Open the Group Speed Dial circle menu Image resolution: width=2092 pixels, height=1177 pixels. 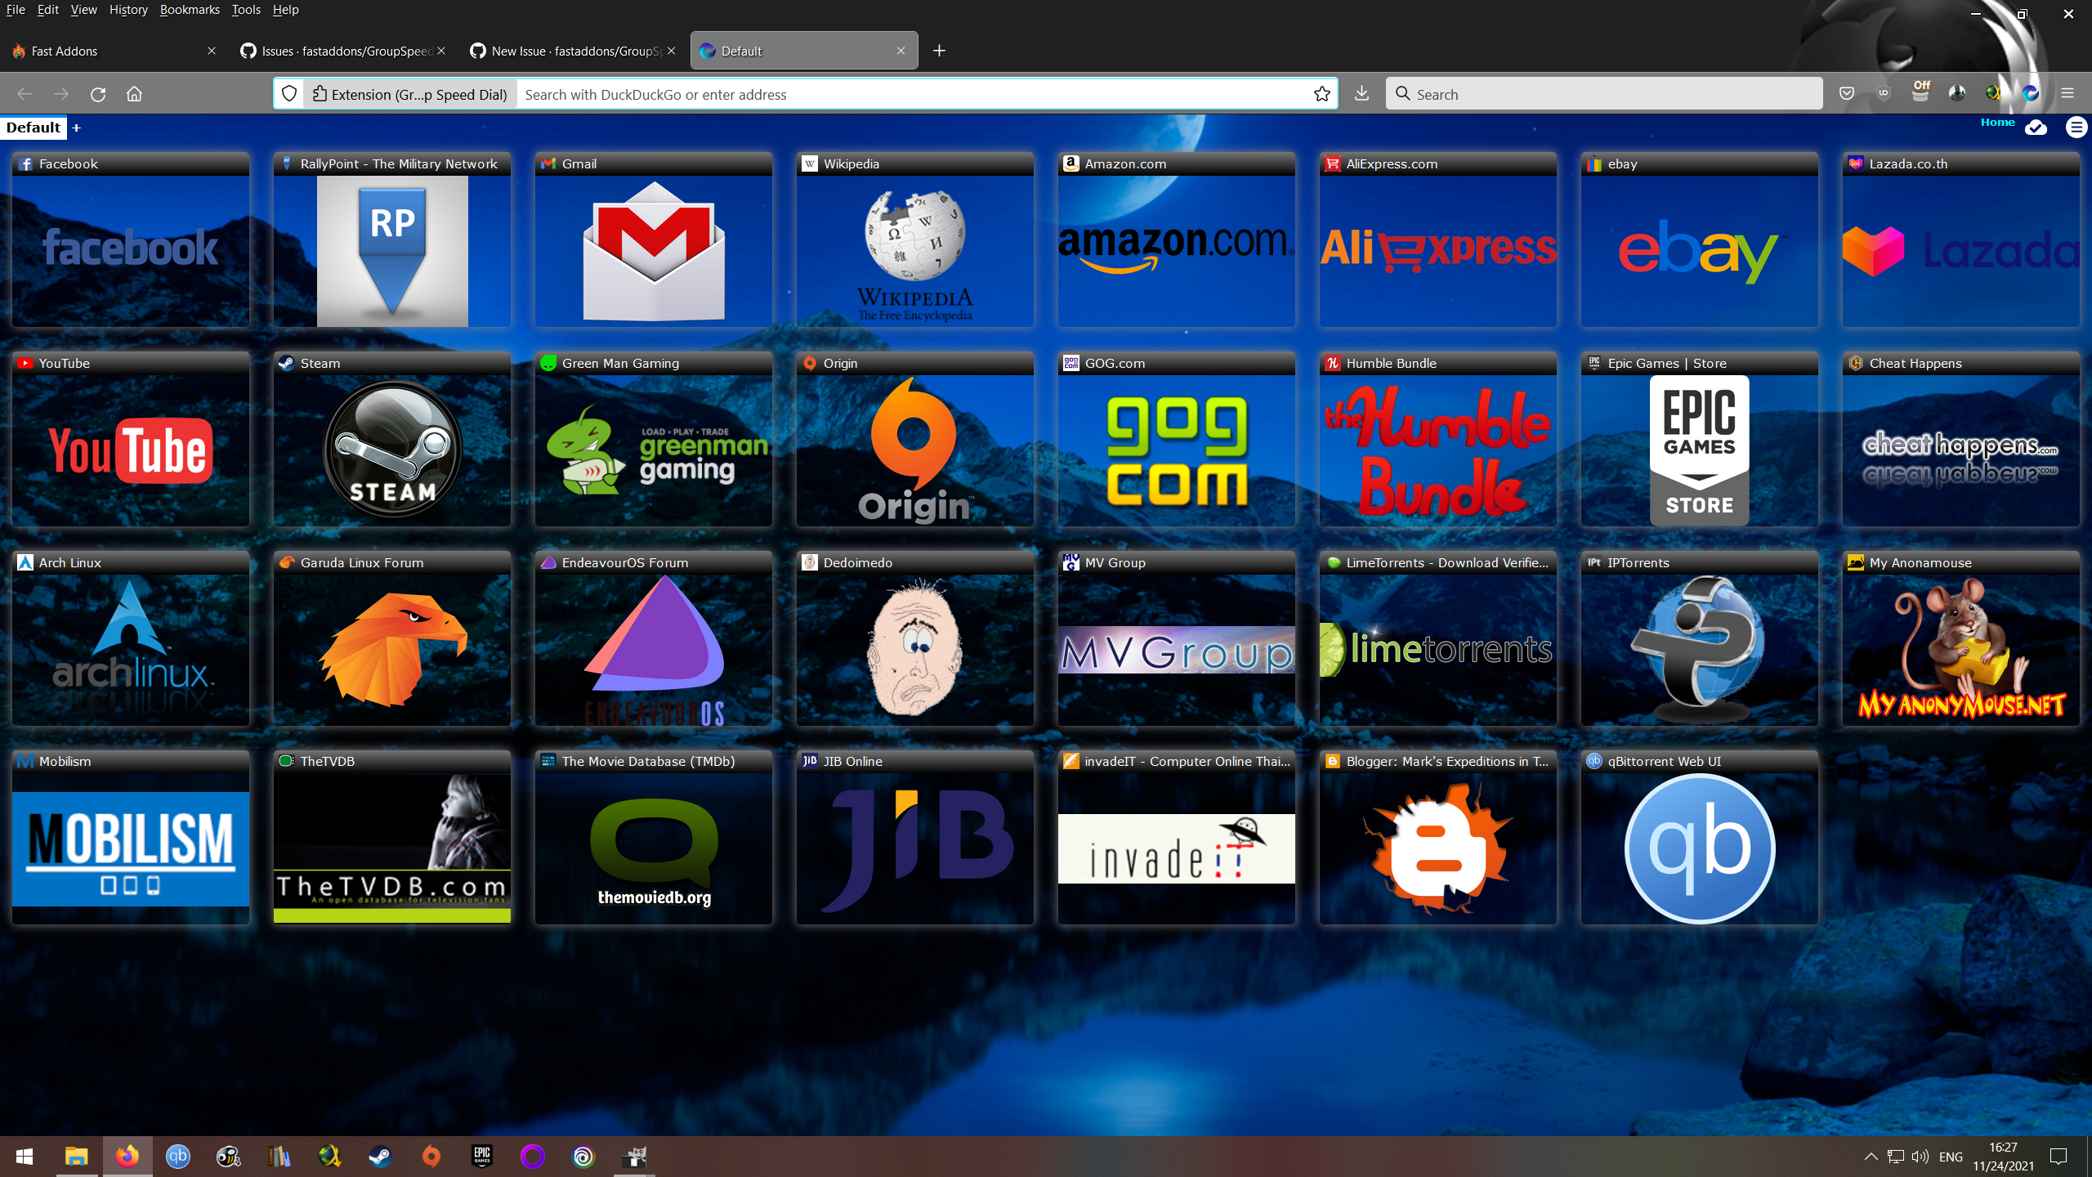2076,128
